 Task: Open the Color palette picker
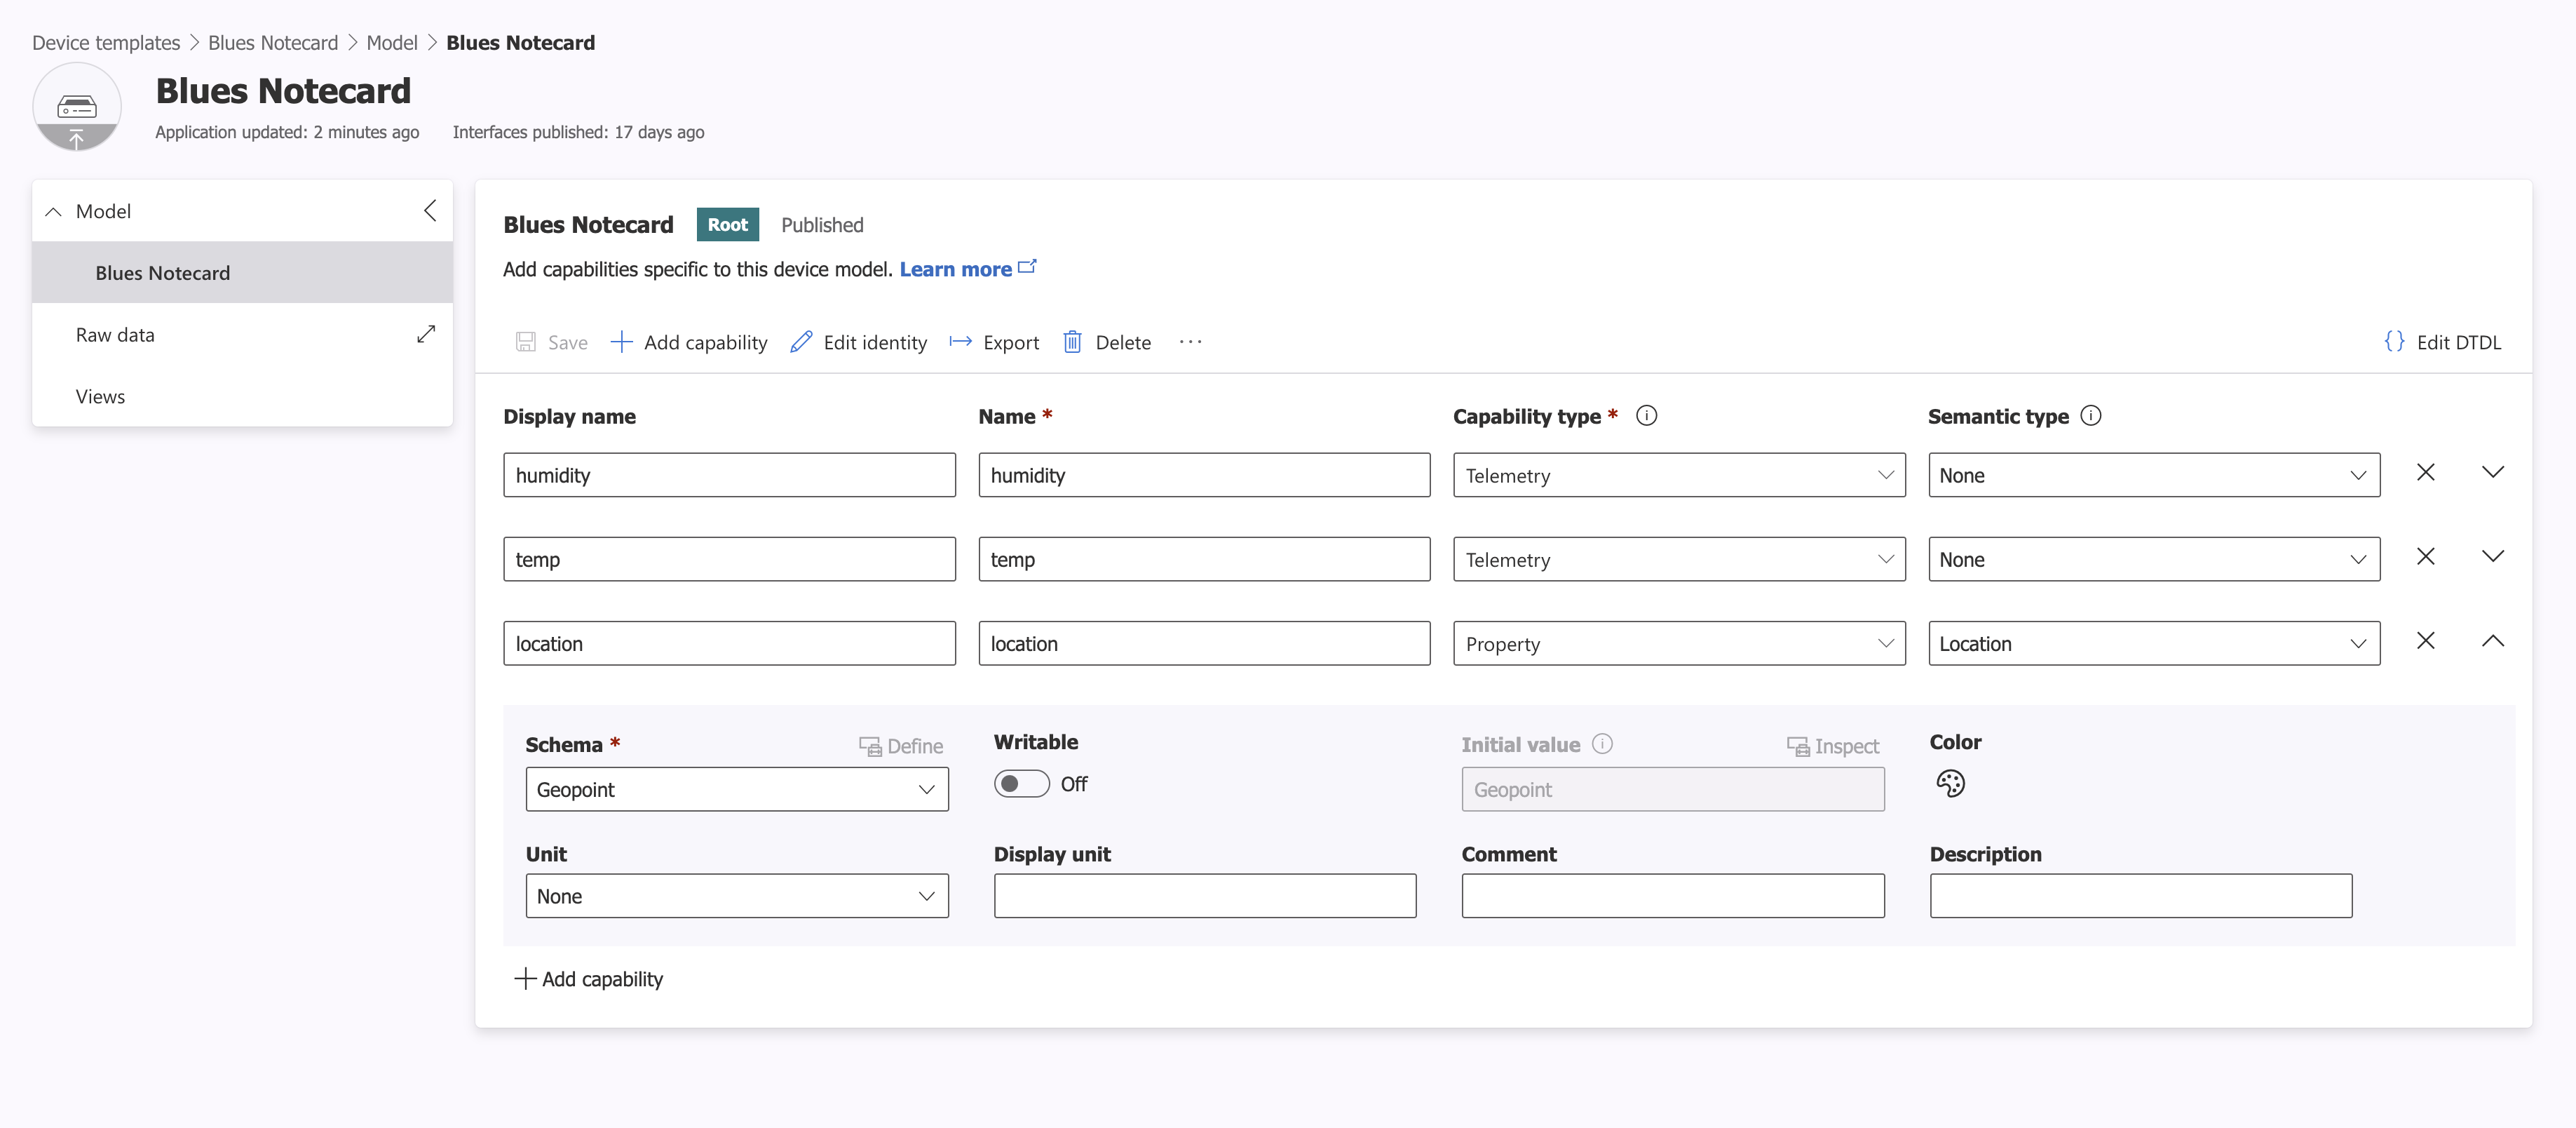(x=1950, y=784)
